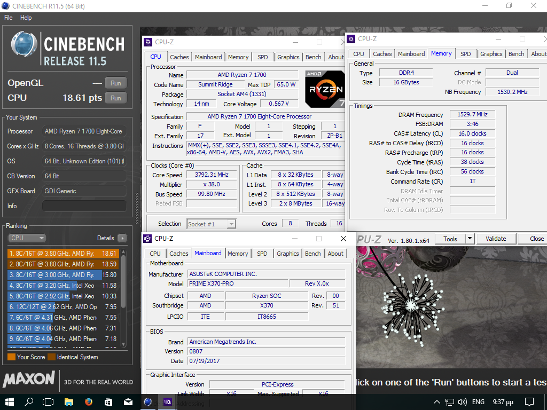Select SPD tab in the Mainboard CPU-Z window
This screenshot has height=410, width=547.
click(262, 254)
